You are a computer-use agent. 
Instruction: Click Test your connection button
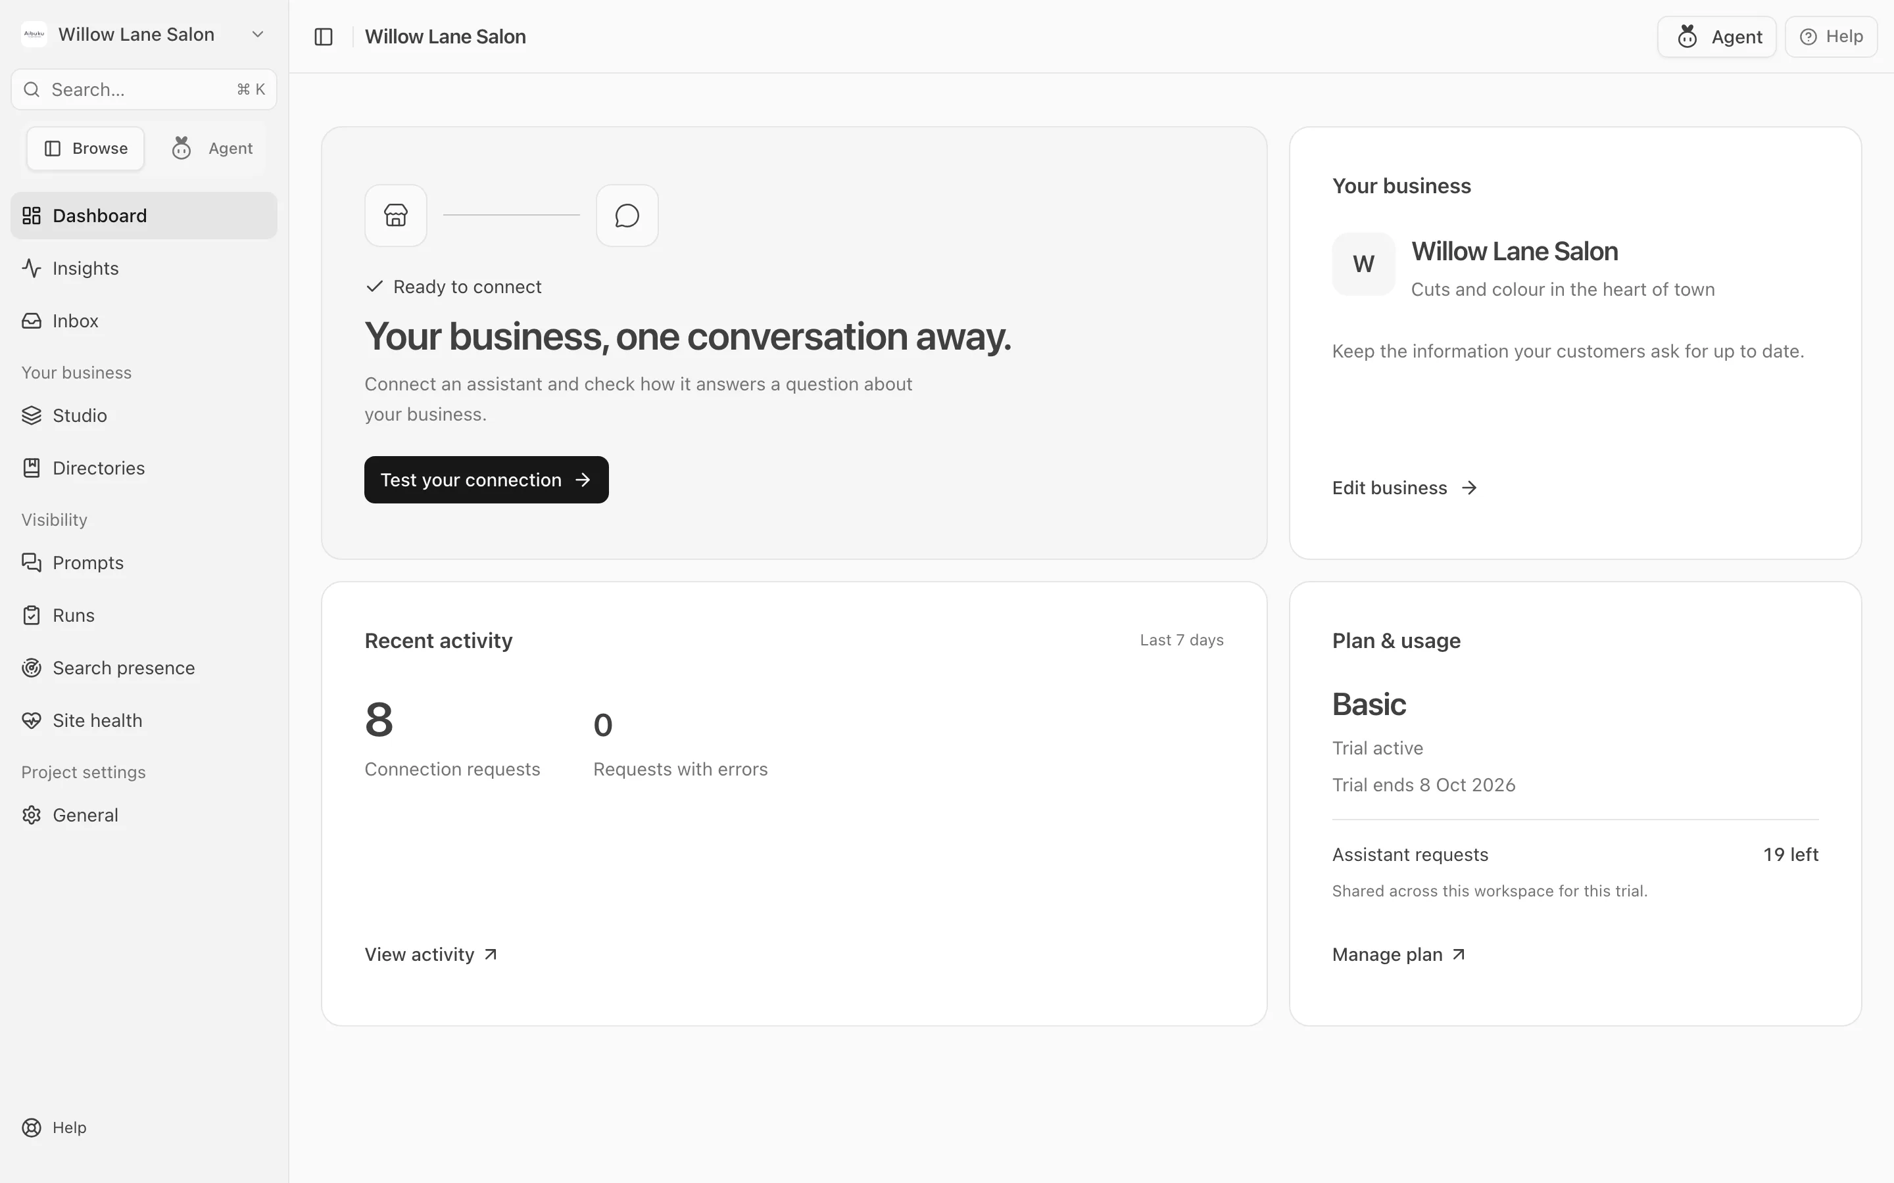pyautogui.click(x=486, y=480)
